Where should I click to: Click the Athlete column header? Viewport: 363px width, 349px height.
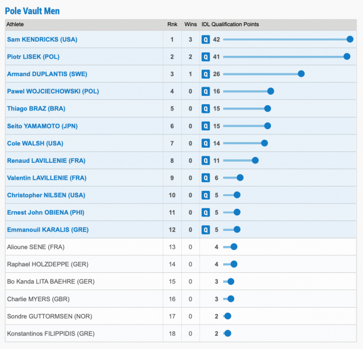tap(15, 24)
